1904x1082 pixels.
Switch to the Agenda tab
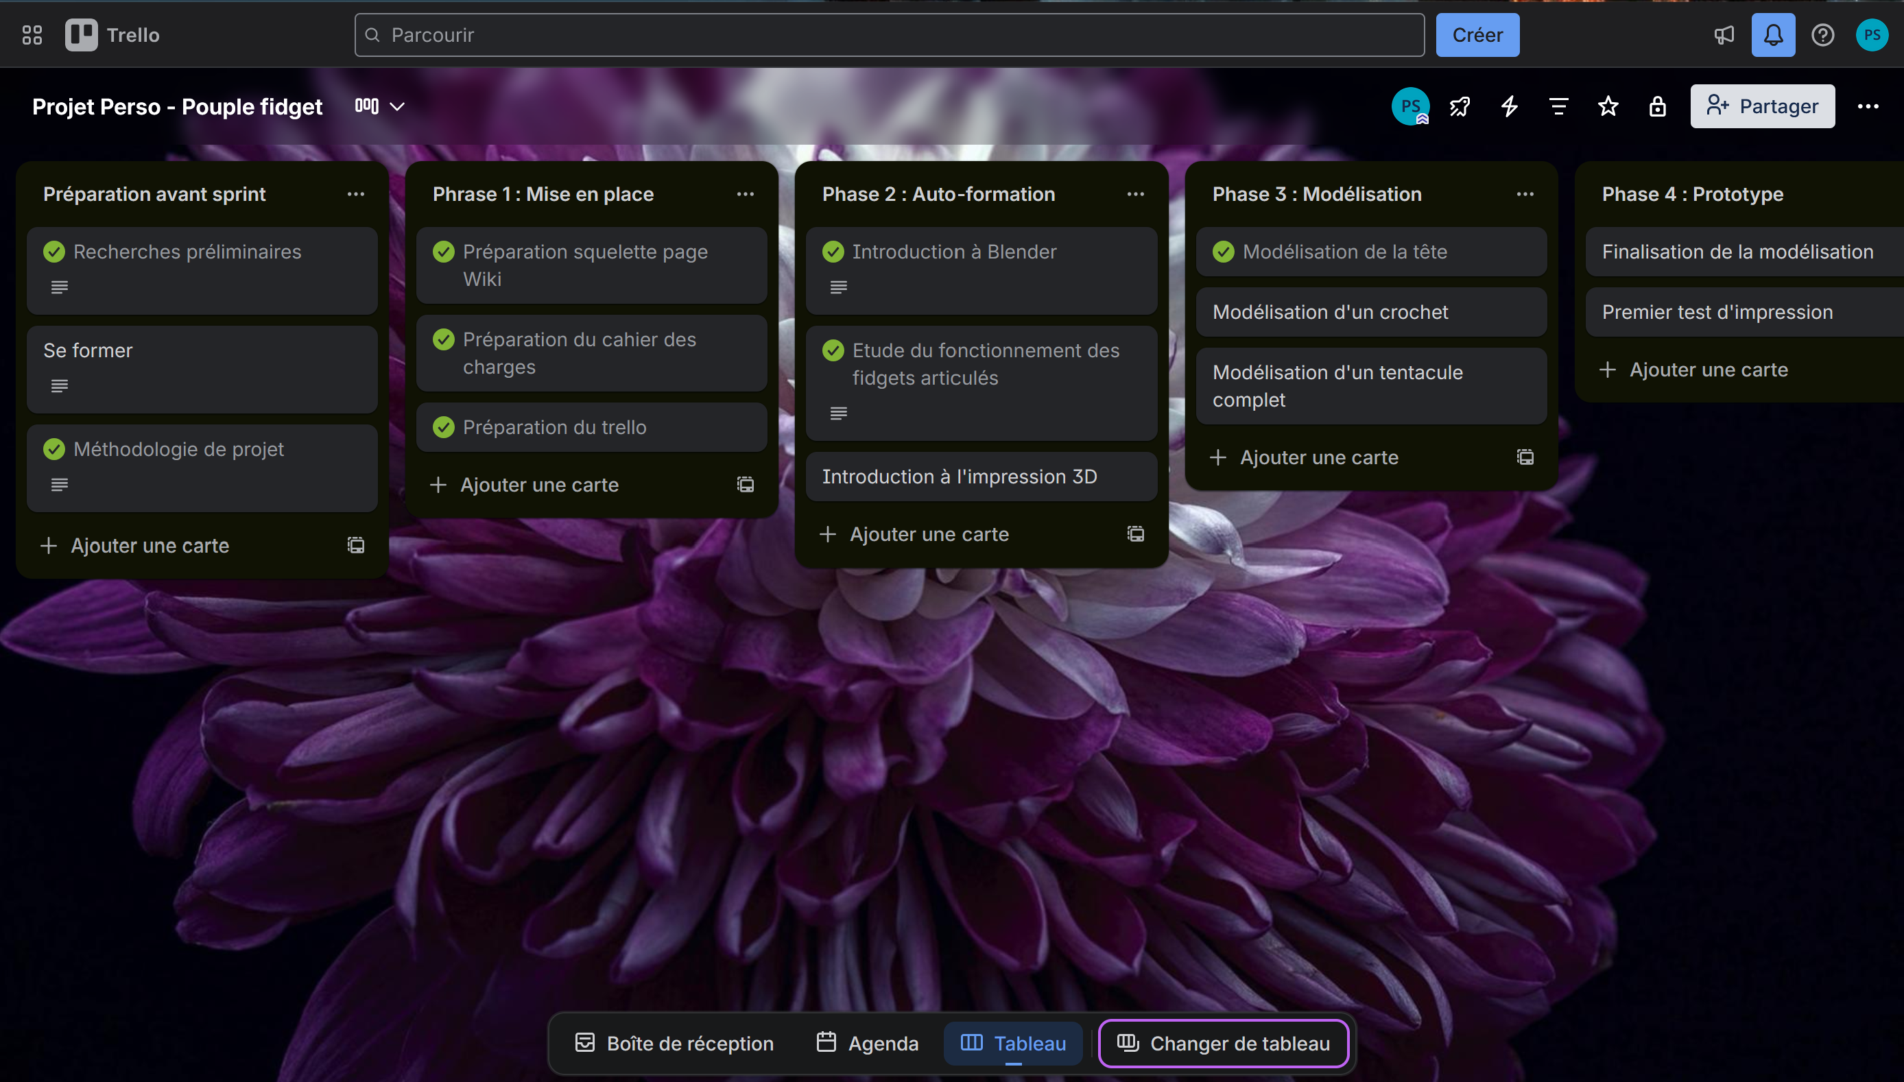[x=867, y=1043]
